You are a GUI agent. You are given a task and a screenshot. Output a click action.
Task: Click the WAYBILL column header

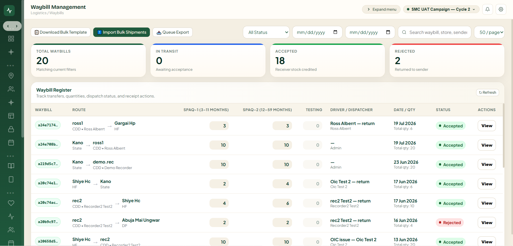point(44,110)
